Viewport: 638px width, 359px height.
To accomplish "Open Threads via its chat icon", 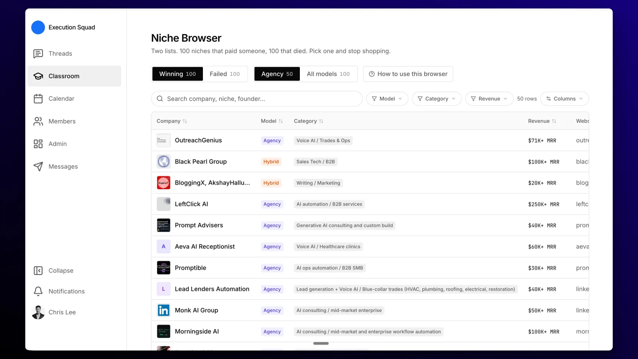I will [x=38, y=53].
